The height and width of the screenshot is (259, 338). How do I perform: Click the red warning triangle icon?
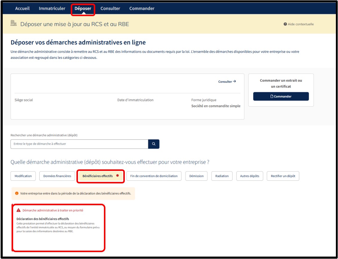pos(19,210)
